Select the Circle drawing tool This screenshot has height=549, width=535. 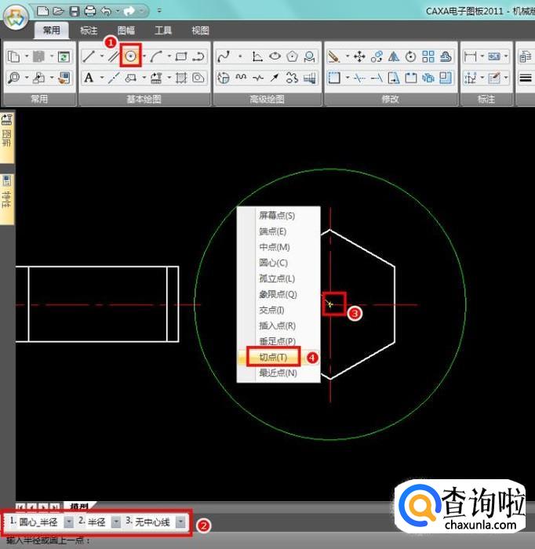point(131,56)
